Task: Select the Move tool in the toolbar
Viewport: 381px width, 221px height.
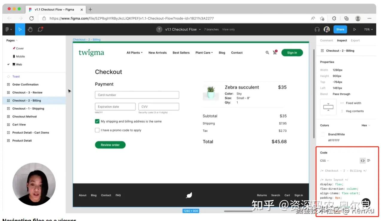Action: click(20, 29)
